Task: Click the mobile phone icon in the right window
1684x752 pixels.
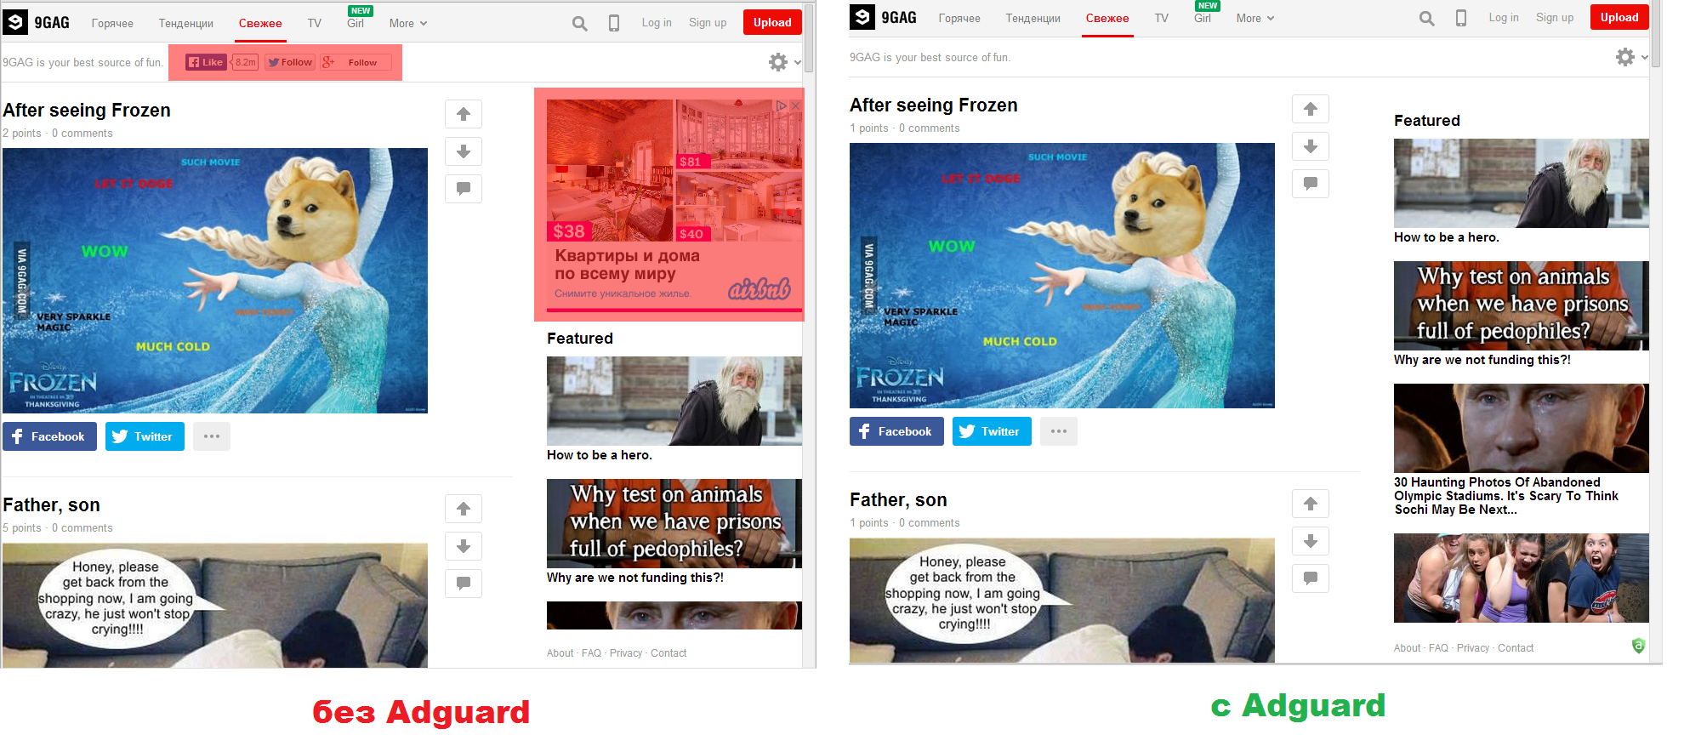Action: click(1461, 18)
